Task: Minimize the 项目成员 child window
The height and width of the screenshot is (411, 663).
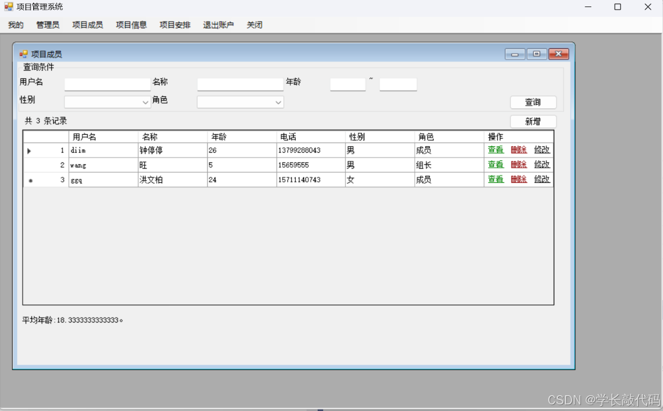Action: 515,54
